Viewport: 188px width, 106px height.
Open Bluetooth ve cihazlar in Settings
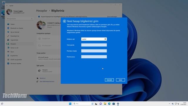[x=20, y=28]
